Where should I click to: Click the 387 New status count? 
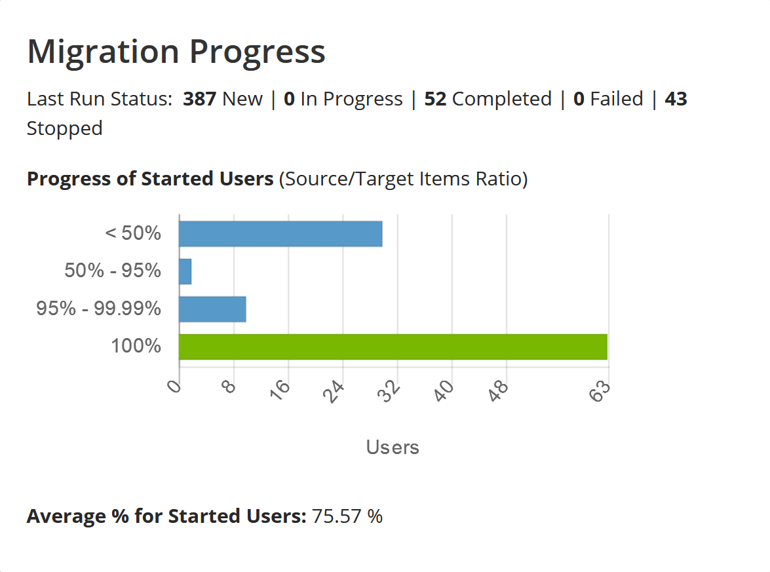click(223, 99)
